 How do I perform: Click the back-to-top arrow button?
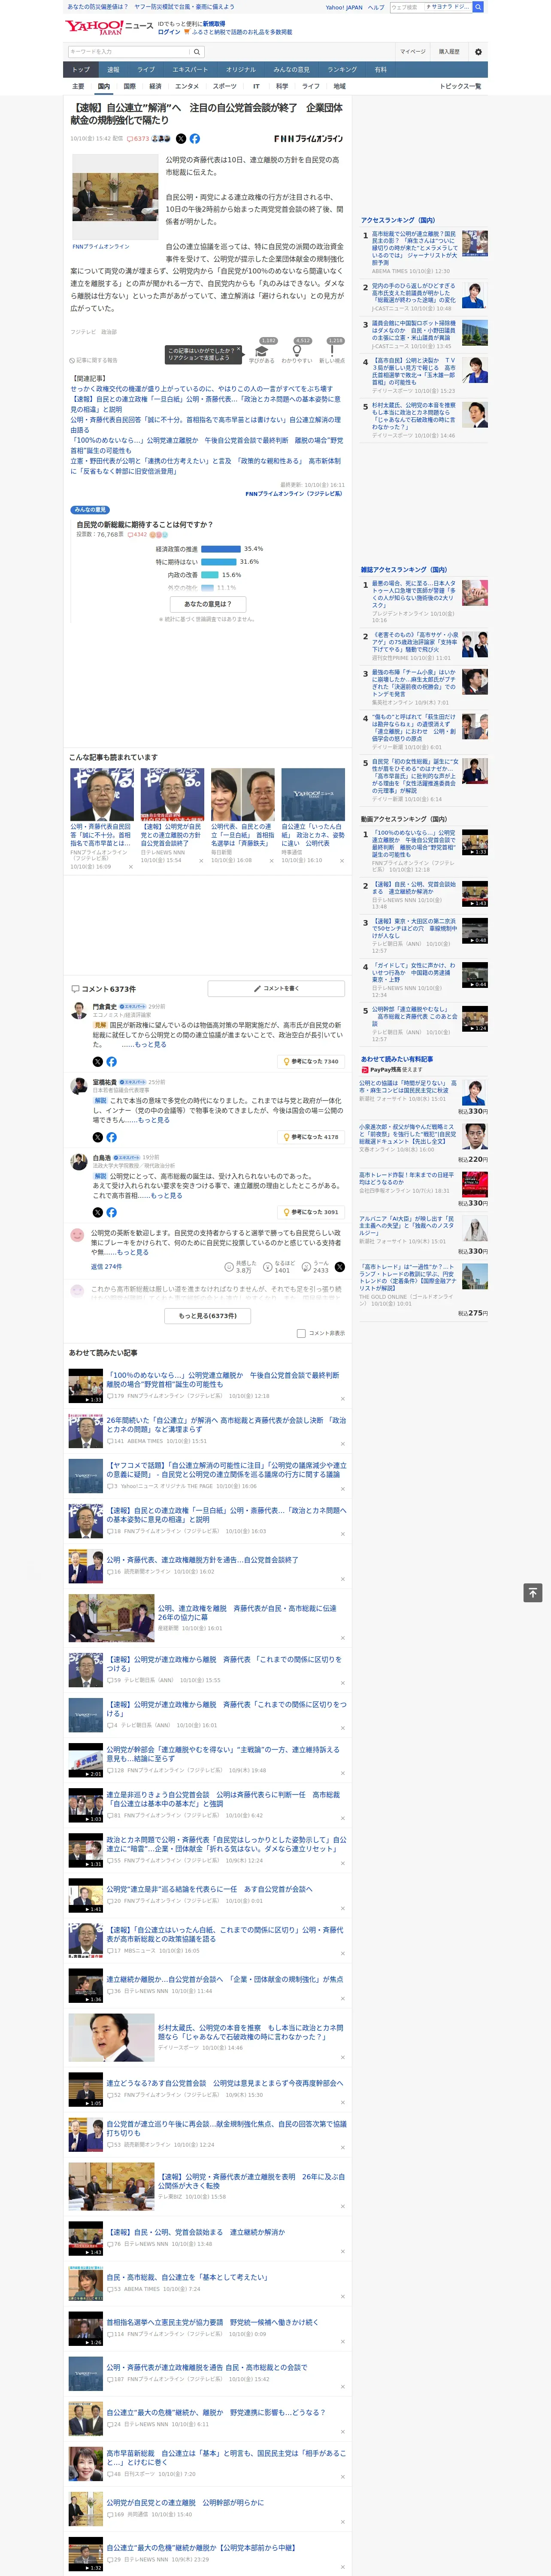point(533,1592)
